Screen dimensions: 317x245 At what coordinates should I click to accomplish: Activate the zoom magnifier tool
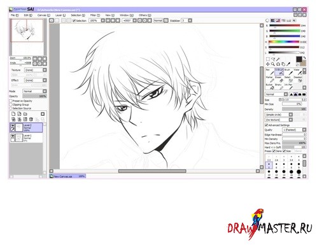[273, 64]
